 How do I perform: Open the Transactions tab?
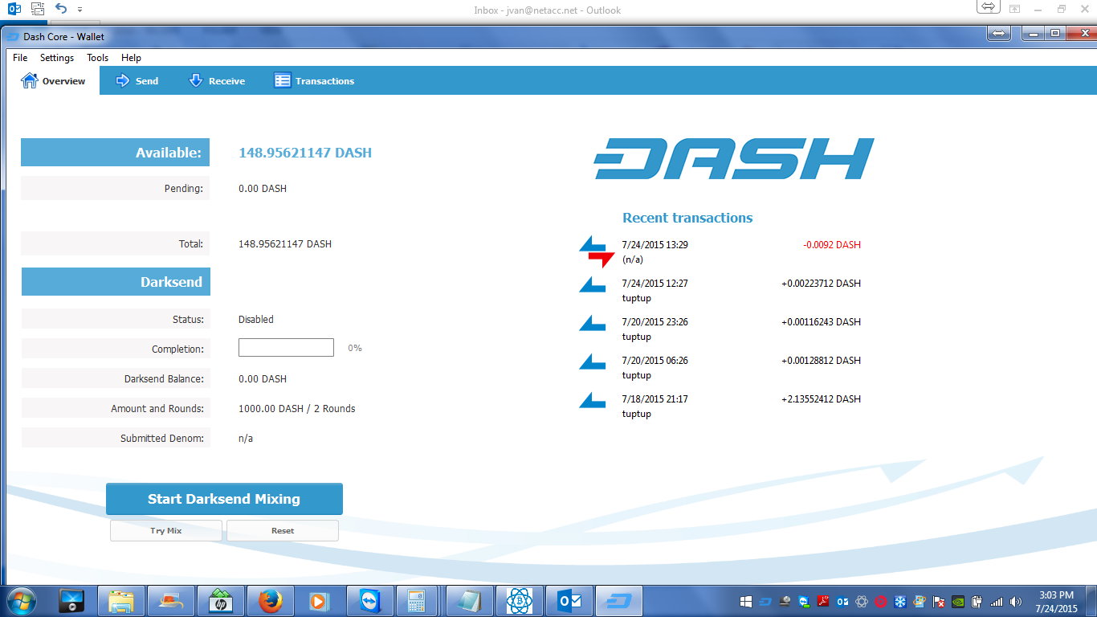tap(314, 81)
